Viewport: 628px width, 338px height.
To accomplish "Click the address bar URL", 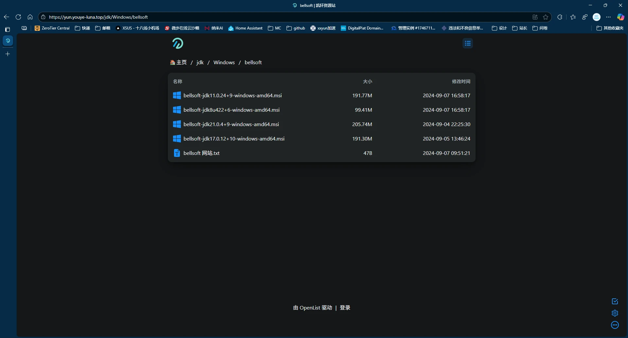I will click(98, 17).
